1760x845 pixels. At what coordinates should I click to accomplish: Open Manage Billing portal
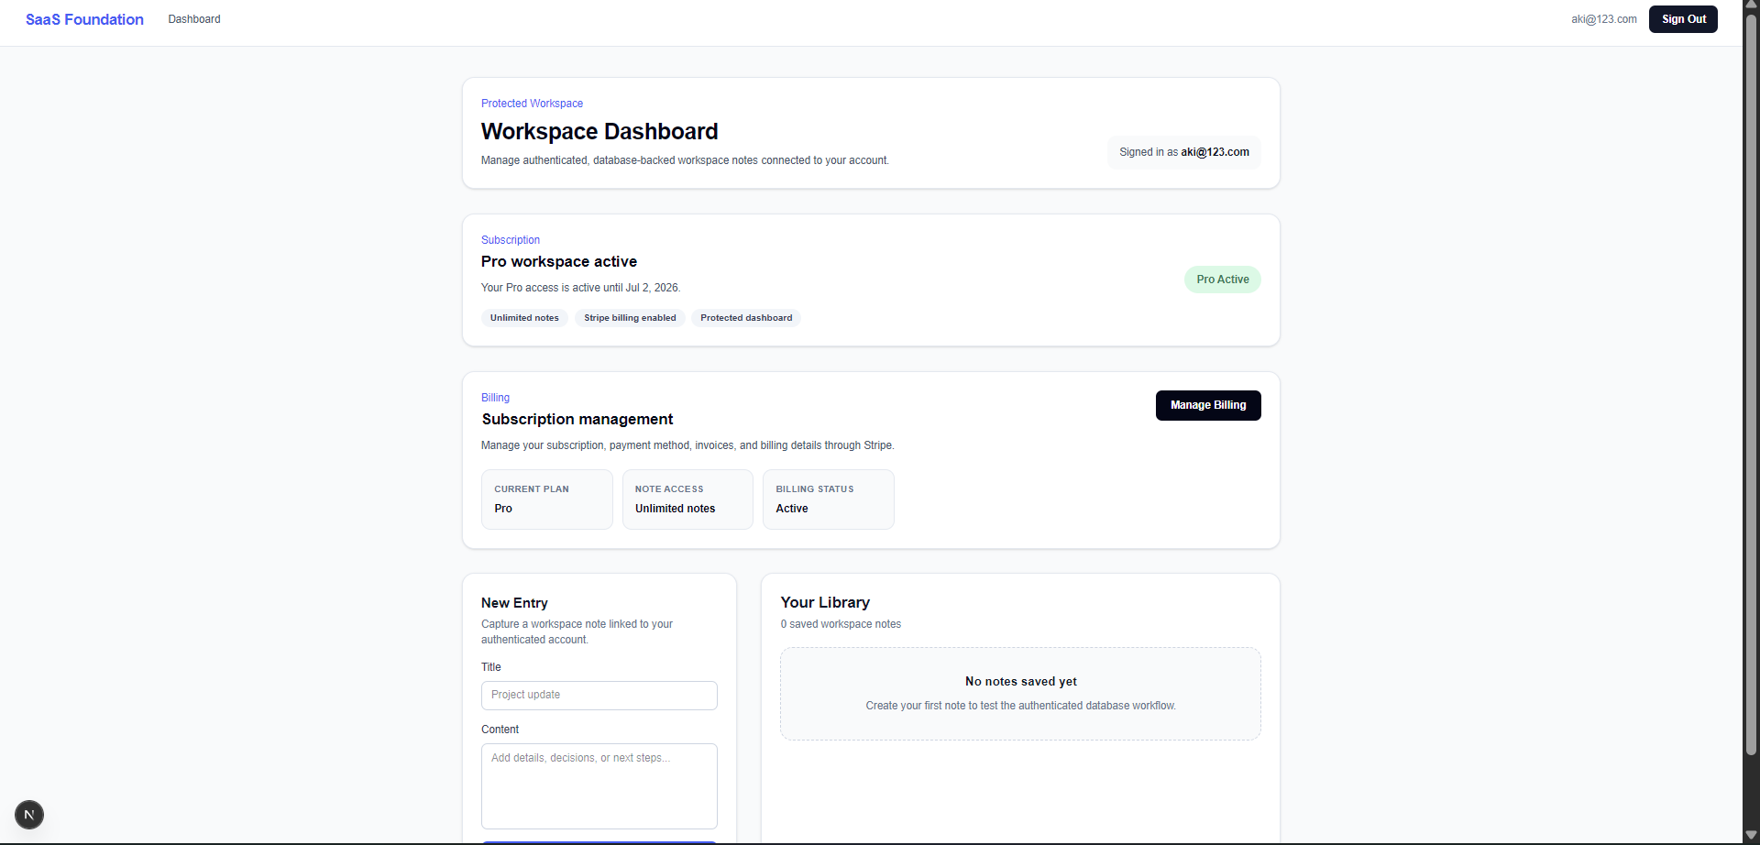click(1208, 405)
